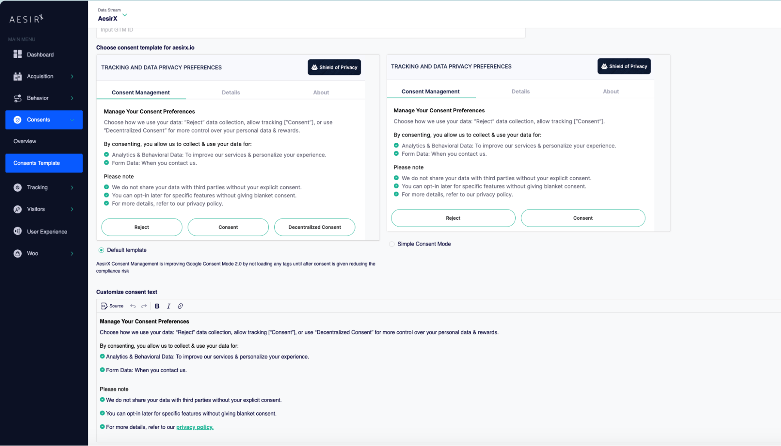Expand the Woo sidebar submenu

(72, 254)
